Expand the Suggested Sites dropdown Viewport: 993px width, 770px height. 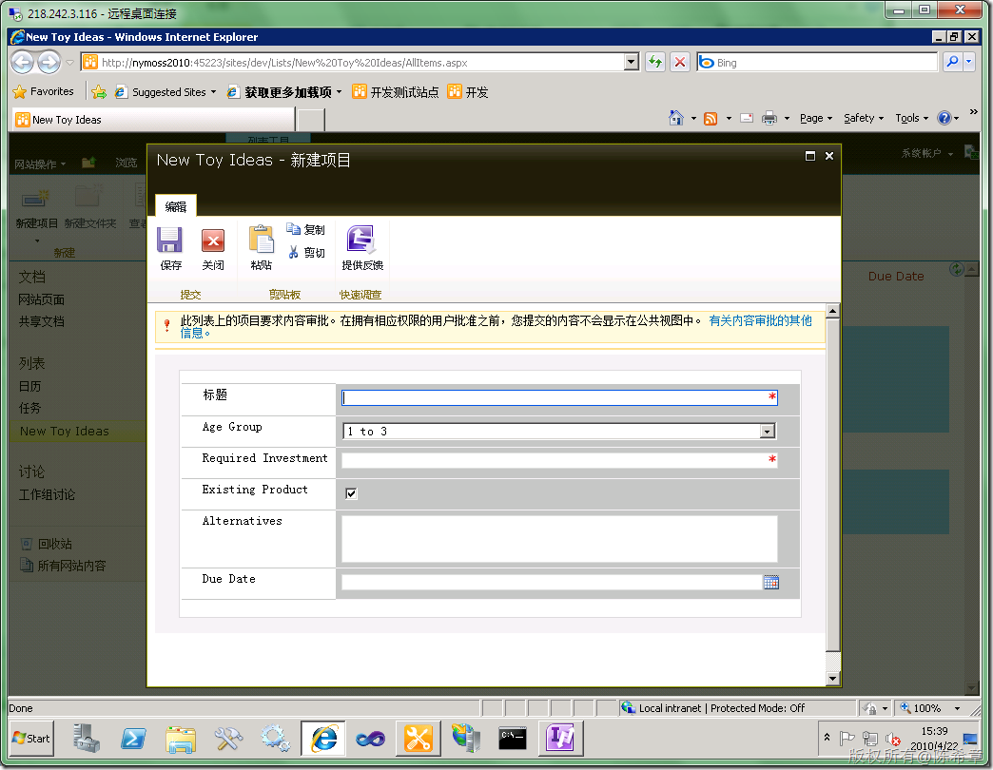click(x=213, y=92)
